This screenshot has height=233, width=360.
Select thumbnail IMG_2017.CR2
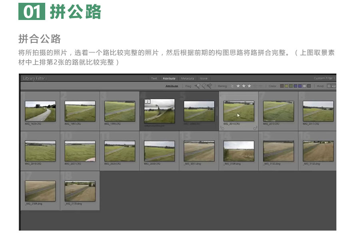coord(318,111)
